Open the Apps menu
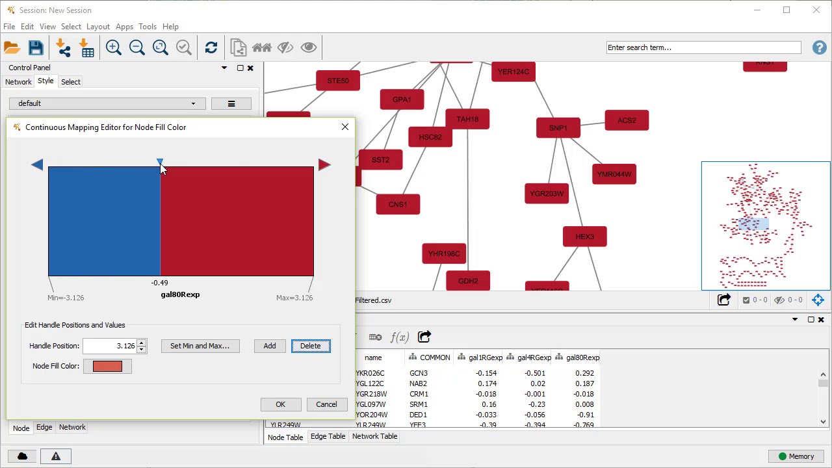Image resolution: width=832 pixels, height=468 pixels. tap(124, 27)
